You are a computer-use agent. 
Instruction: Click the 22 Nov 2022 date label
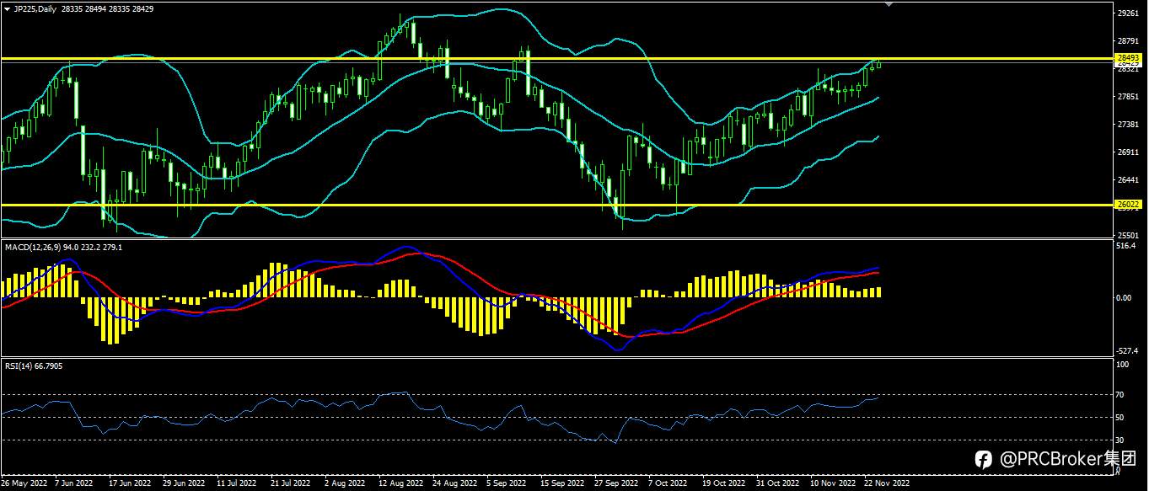click(888, 484)
